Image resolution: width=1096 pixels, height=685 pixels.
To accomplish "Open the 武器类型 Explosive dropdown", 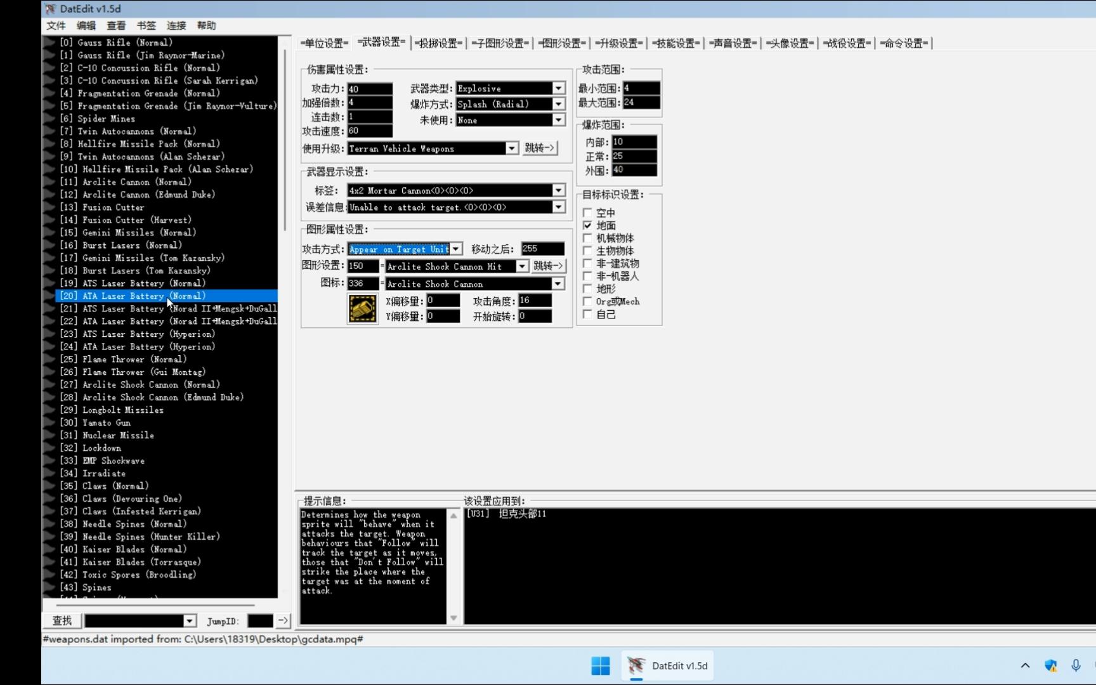I will 558,88.
